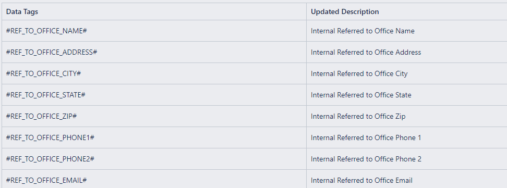Select the #REF_TO_OFFICE_ADDRESS# tag cell
Viewport: 507px width, 188px height.
(x=154, y=52)
